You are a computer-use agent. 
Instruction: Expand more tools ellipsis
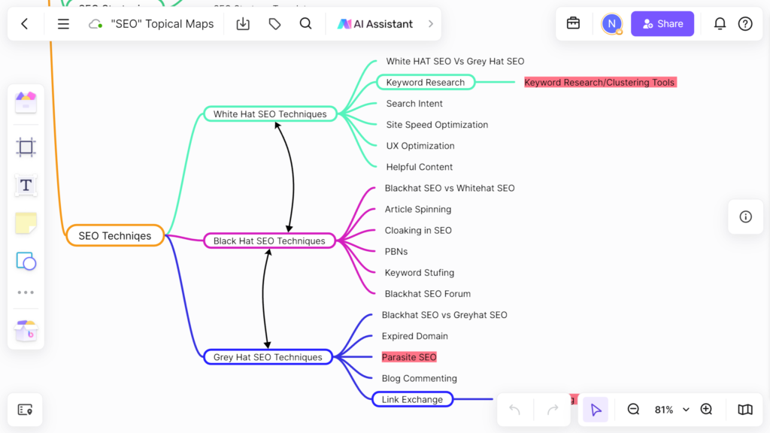[26, 292]
